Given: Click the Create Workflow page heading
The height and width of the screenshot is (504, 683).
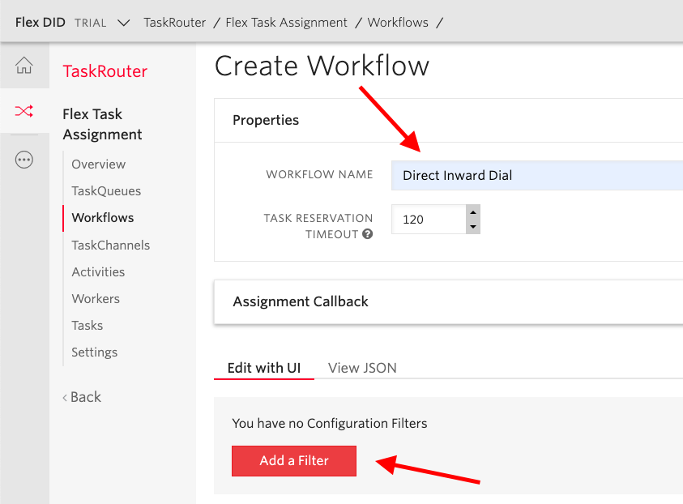Looking at the screenshot, I should tap(322, 66).
